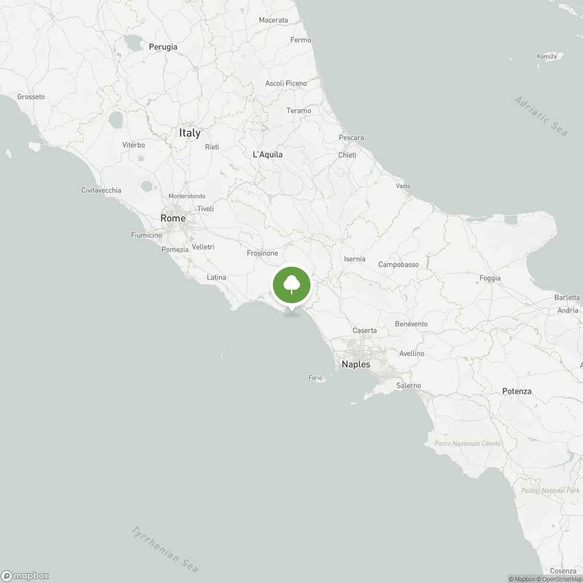Click the Salerno city label
Screen dimensions: 583x583
coord(409,385)
